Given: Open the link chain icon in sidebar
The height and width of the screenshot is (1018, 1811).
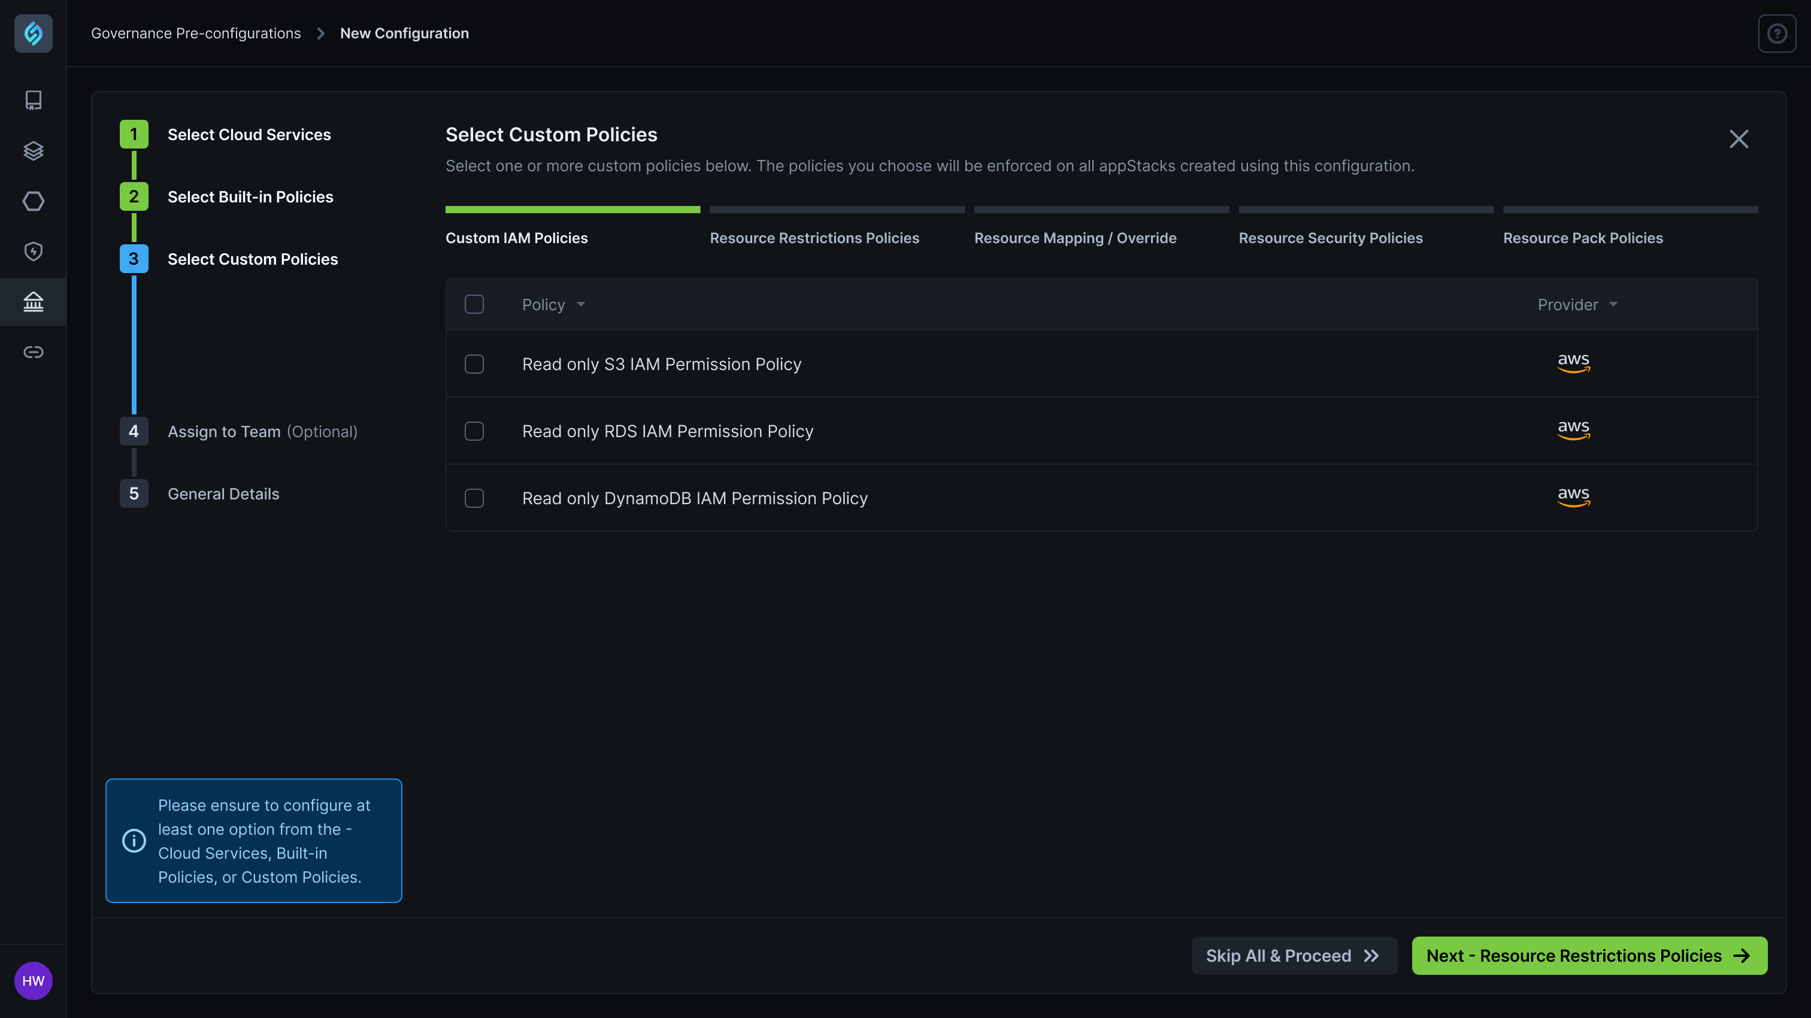Looking at the screenshot, I should [33, 352].
